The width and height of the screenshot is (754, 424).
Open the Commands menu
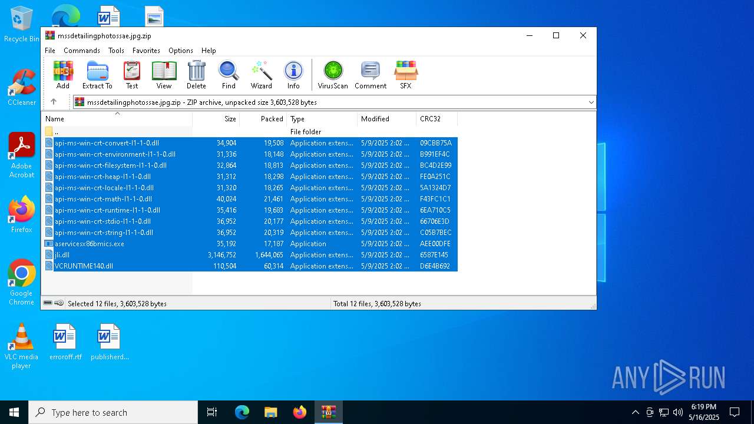click(x=82, y=51)
